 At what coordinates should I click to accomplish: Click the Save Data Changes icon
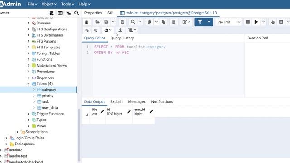click(x=122, y=22)
